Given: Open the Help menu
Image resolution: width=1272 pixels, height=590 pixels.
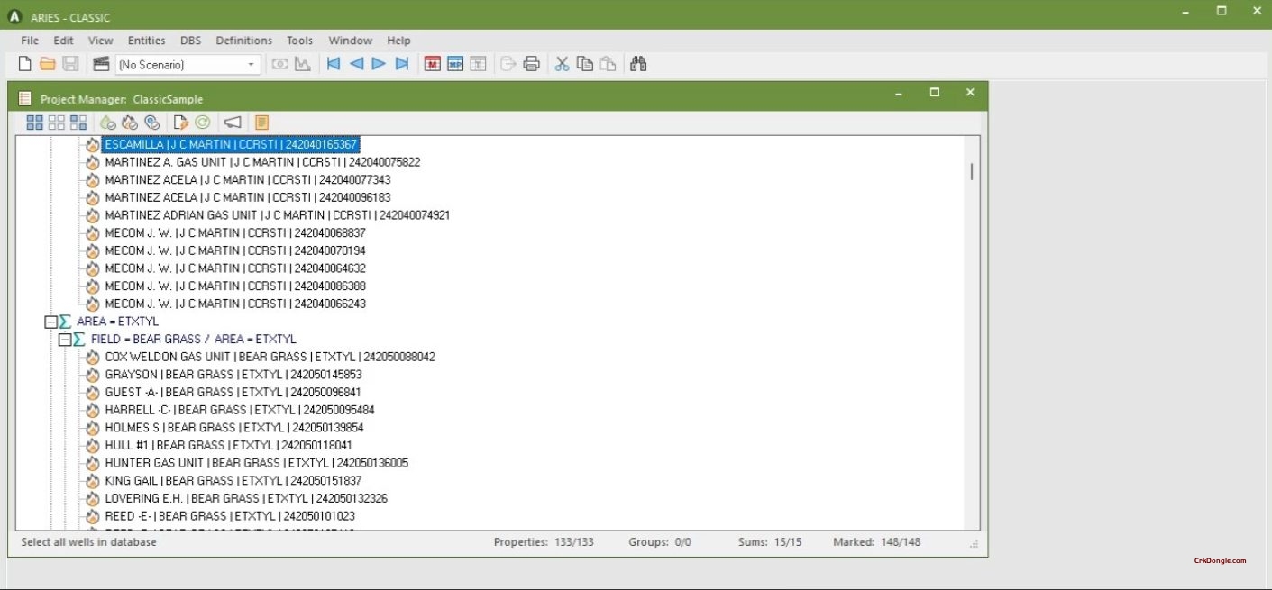Looking at the screenshot, I should 398,41.
